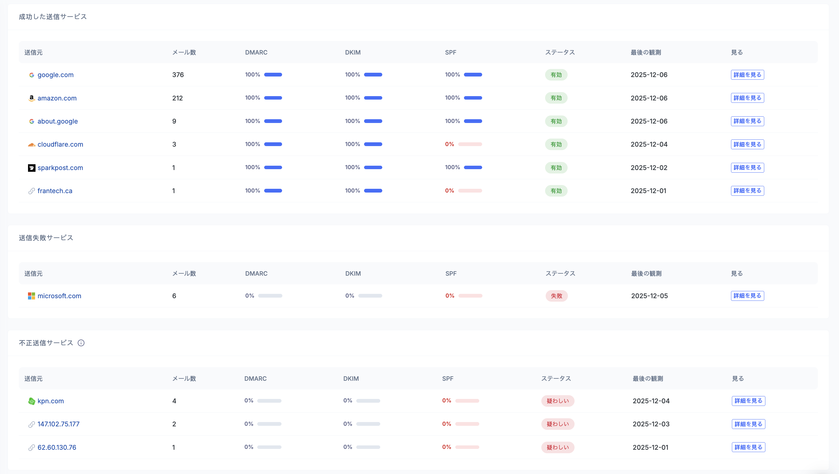Open the about.google sender link

(x=57, y=121)
